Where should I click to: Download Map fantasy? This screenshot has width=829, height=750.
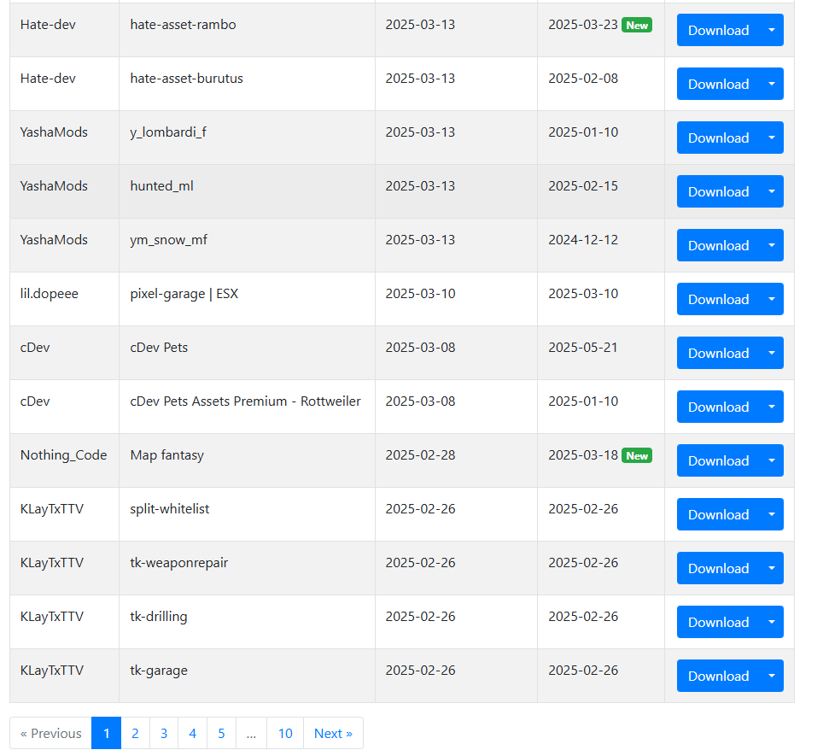718,460
